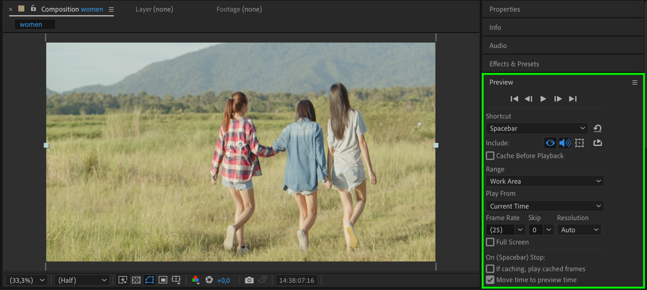Toggle mask and shape path visibility

tap(149, 280)
